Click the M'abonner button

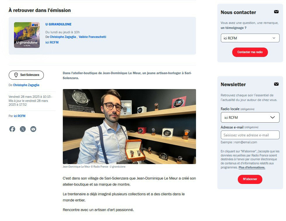250,179
